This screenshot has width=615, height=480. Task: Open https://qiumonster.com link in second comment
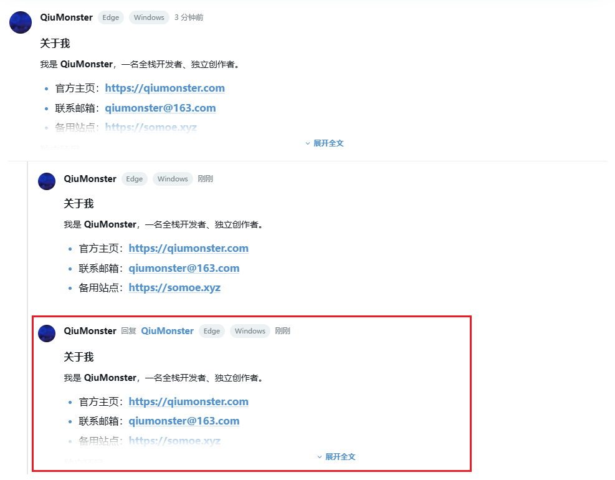click(188, 248)
